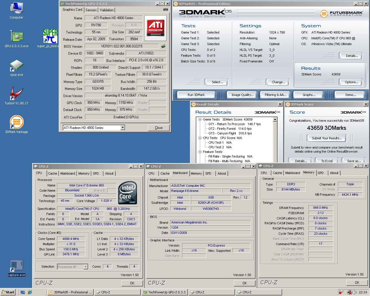This screenshot has width=370, height=296.
Task: Click system Details button in 3DMark05
Action: 352,56
